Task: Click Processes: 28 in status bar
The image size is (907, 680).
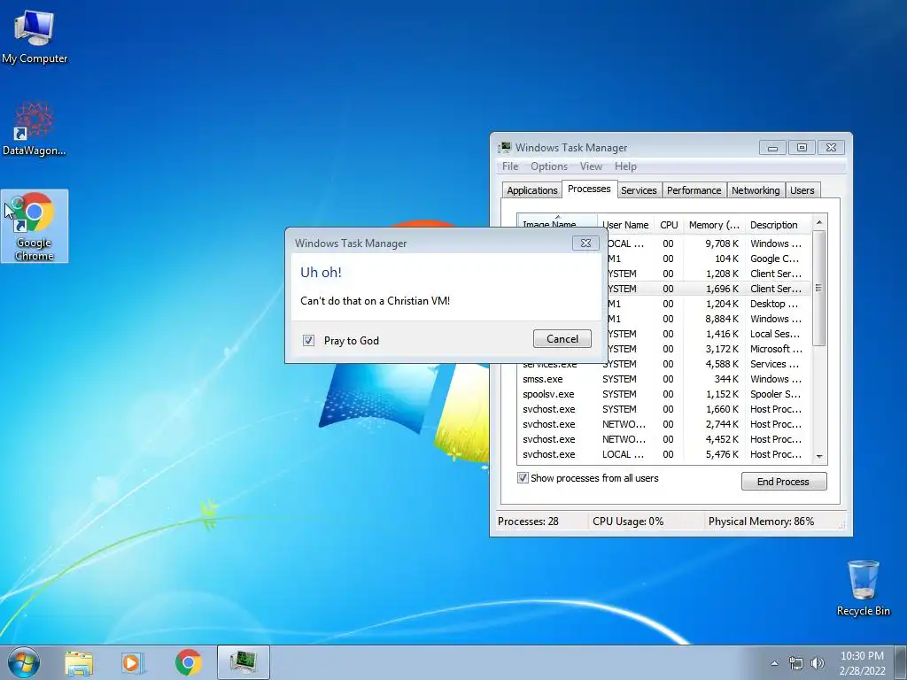Action: point(528,521)
